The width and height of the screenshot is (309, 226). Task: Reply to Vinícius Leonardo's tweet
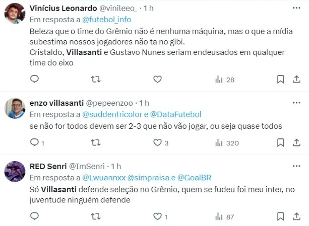(34, 79)
